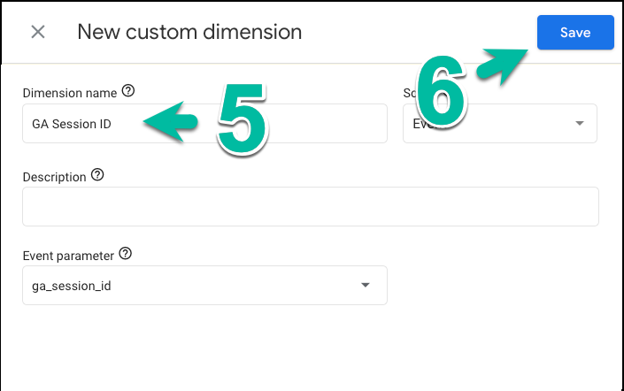Open the Dimension name help tooltip icon
This screenshot has height=391, width=624.
[x=128, y=91]
